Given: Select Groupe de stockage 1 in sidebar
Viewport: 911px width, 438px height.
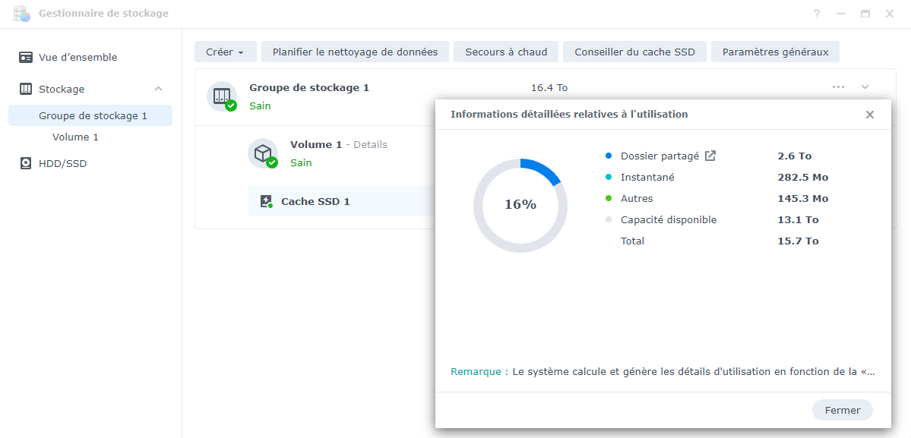Looking at the screenshot, I should (x=93, y=116).
